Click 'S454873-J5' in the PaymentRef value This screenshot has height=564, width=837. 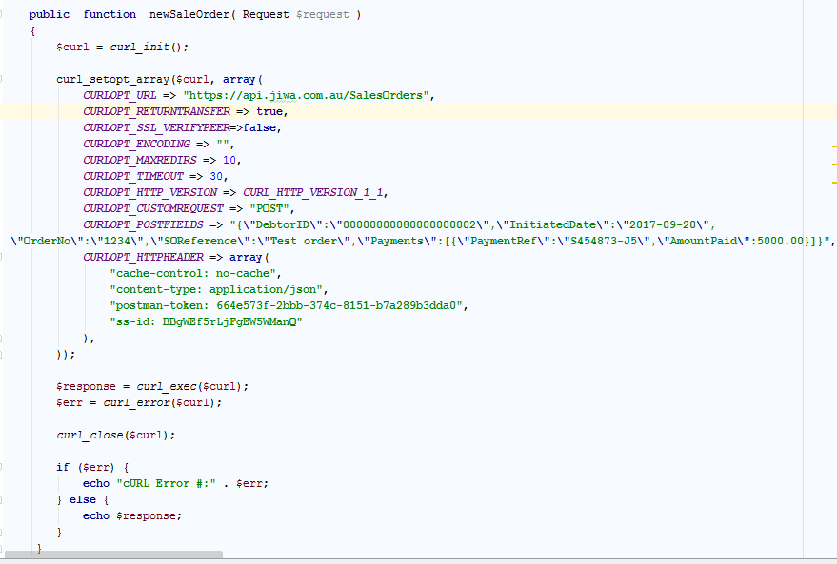[x=603, y=241]
